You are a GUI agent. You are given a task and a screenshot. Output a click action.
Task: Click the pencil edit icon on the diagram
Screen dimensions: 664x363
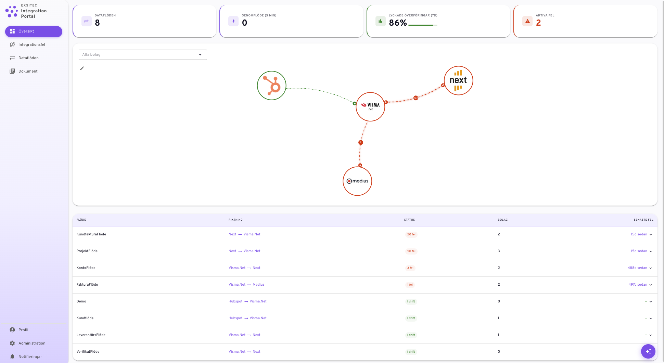click(x=82, y=68)
